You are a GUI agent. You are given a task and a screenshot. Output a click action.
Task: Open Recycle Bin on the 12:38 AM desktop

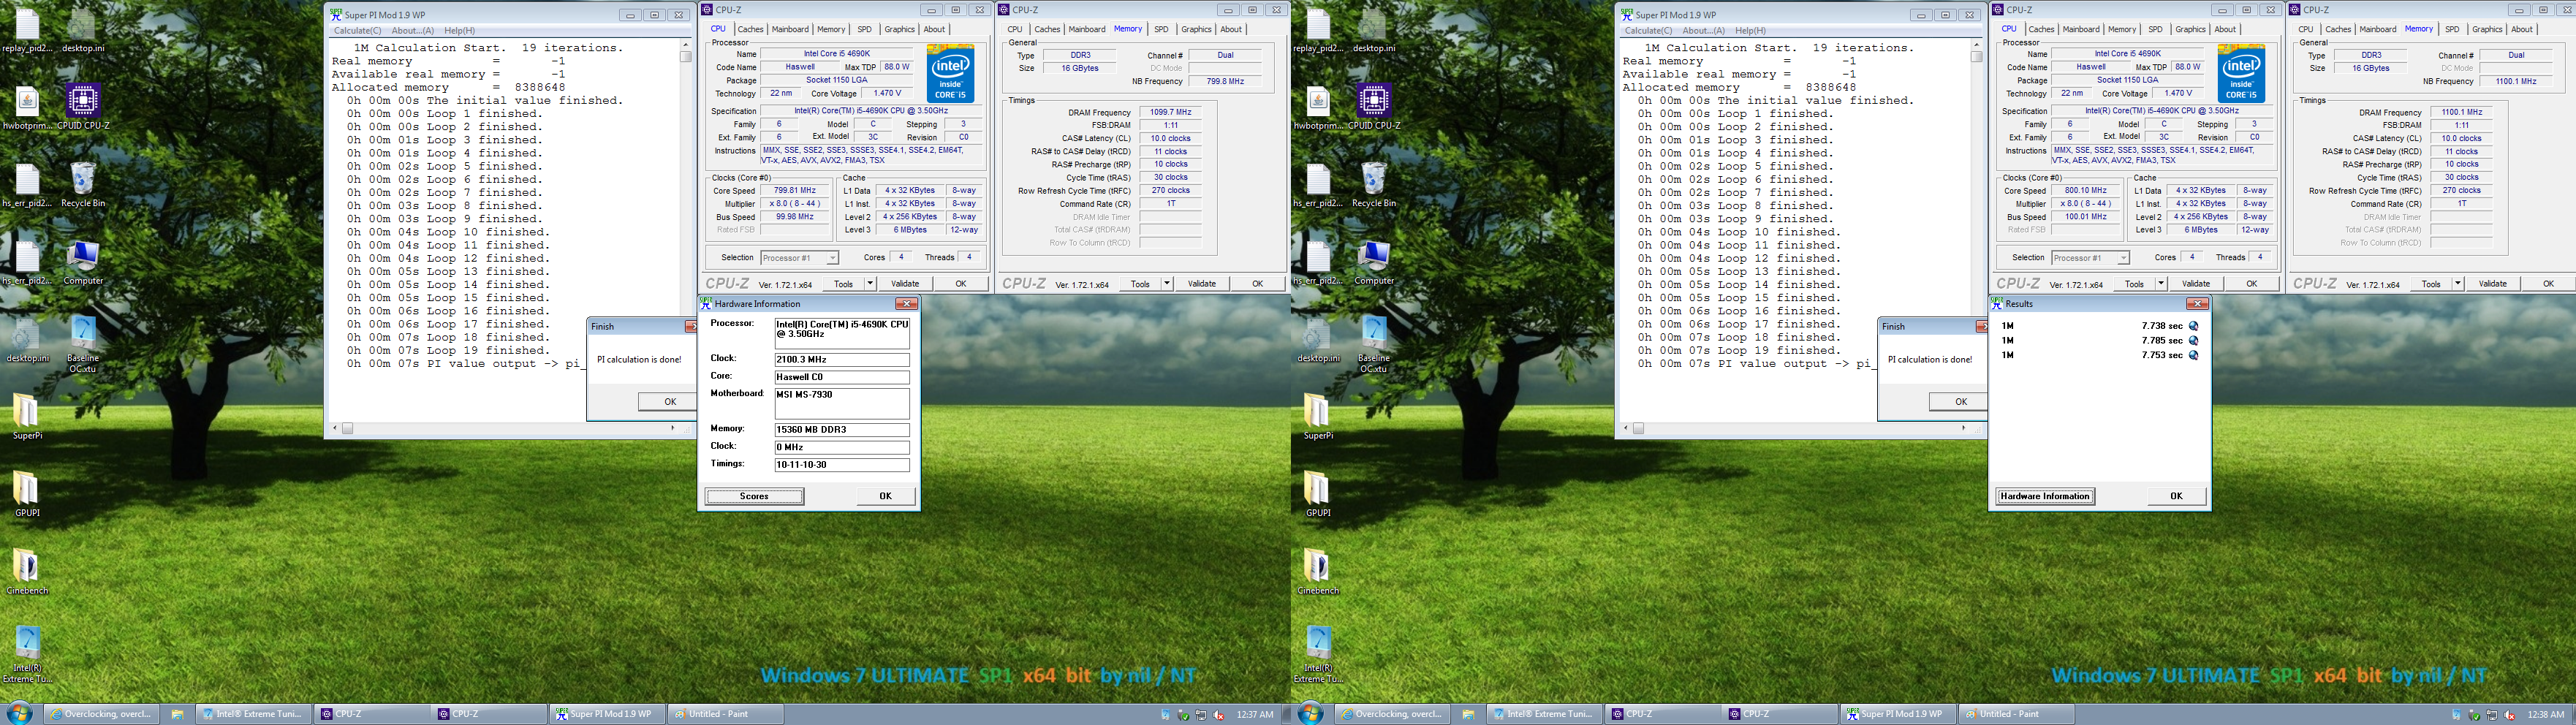click(x=1374, y=185)
